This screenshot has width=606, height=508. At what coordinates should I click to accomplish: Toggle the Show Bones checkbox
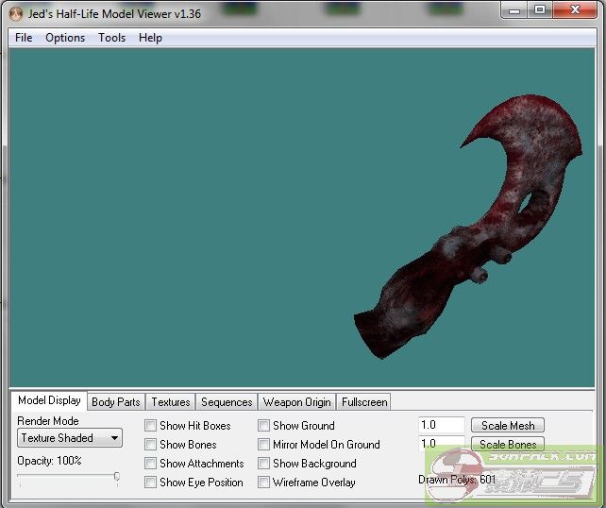tap(151, 445)
